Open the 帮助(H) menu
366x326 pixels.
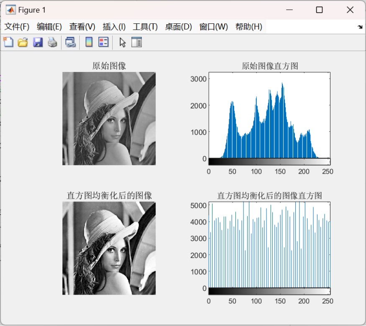pos(249,27)
